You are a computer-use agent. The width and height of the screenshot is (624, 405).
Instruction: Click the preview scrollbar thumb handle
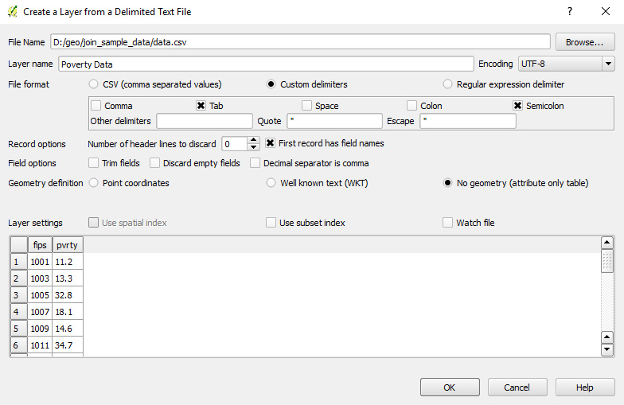606,261
